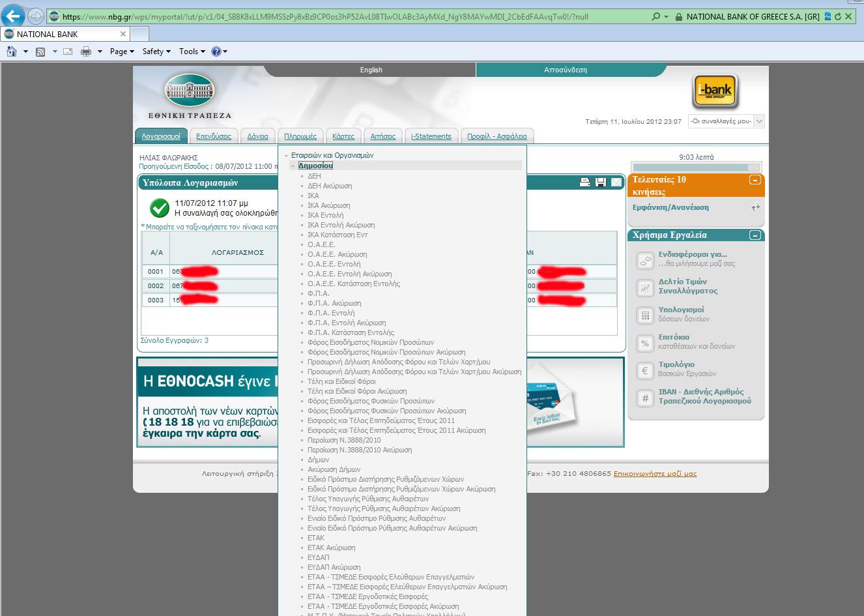This screenshot has width=864, height=616.
Task: Click the security lock icon in address bar
Action: [678, 17]
